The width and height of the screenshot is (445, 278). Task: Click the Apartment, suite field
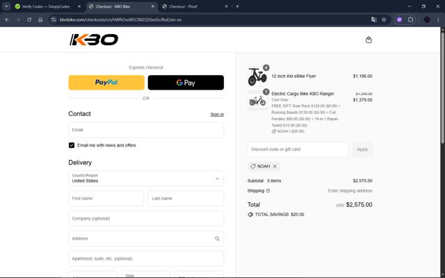coord(146,259)
